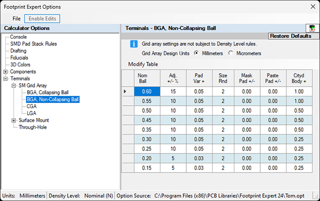This screenshot has width=320, height=201.
Task: Click the Adj. +/- % column header
Action: click(173, 78)
